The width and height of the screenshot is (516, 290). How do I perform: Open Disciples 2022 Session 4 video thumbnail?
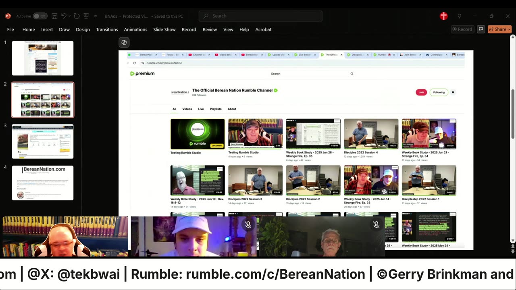click(x=371, y=134)
